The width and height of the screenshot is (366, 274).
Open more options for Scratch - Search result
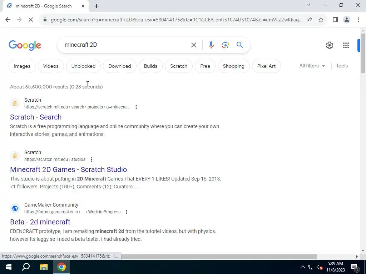click(x=136, y=107)
